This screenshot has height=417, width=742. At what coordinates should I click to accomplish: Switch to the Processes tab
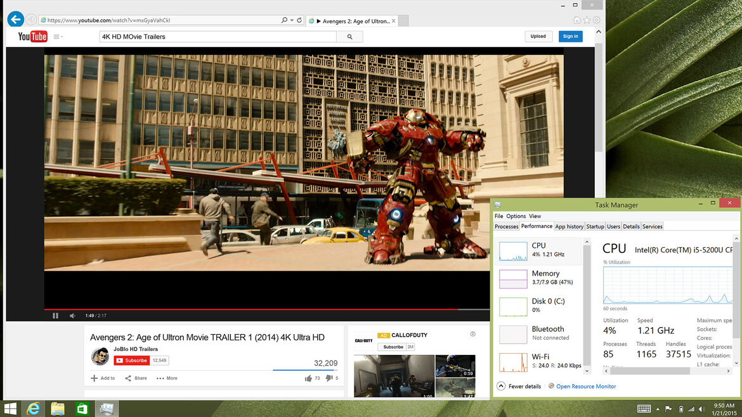click(506, 226)
